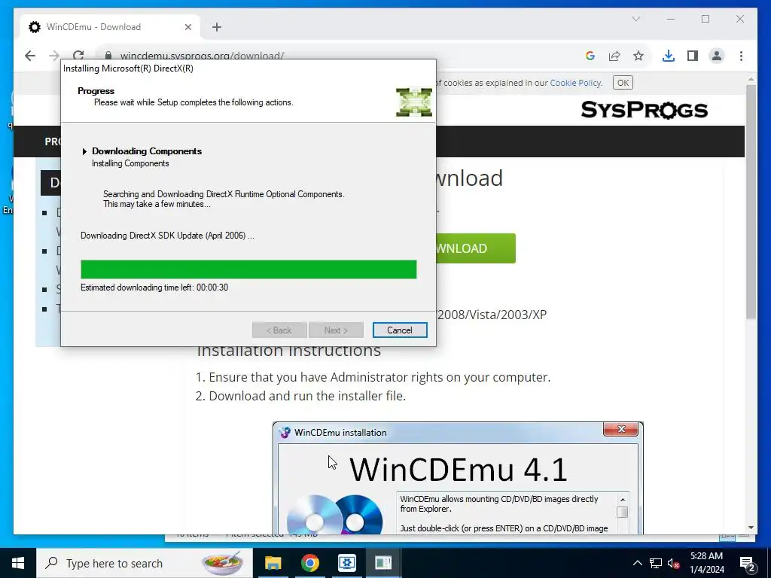Click the Installation Instructions heading

click(x=288, y=350)
